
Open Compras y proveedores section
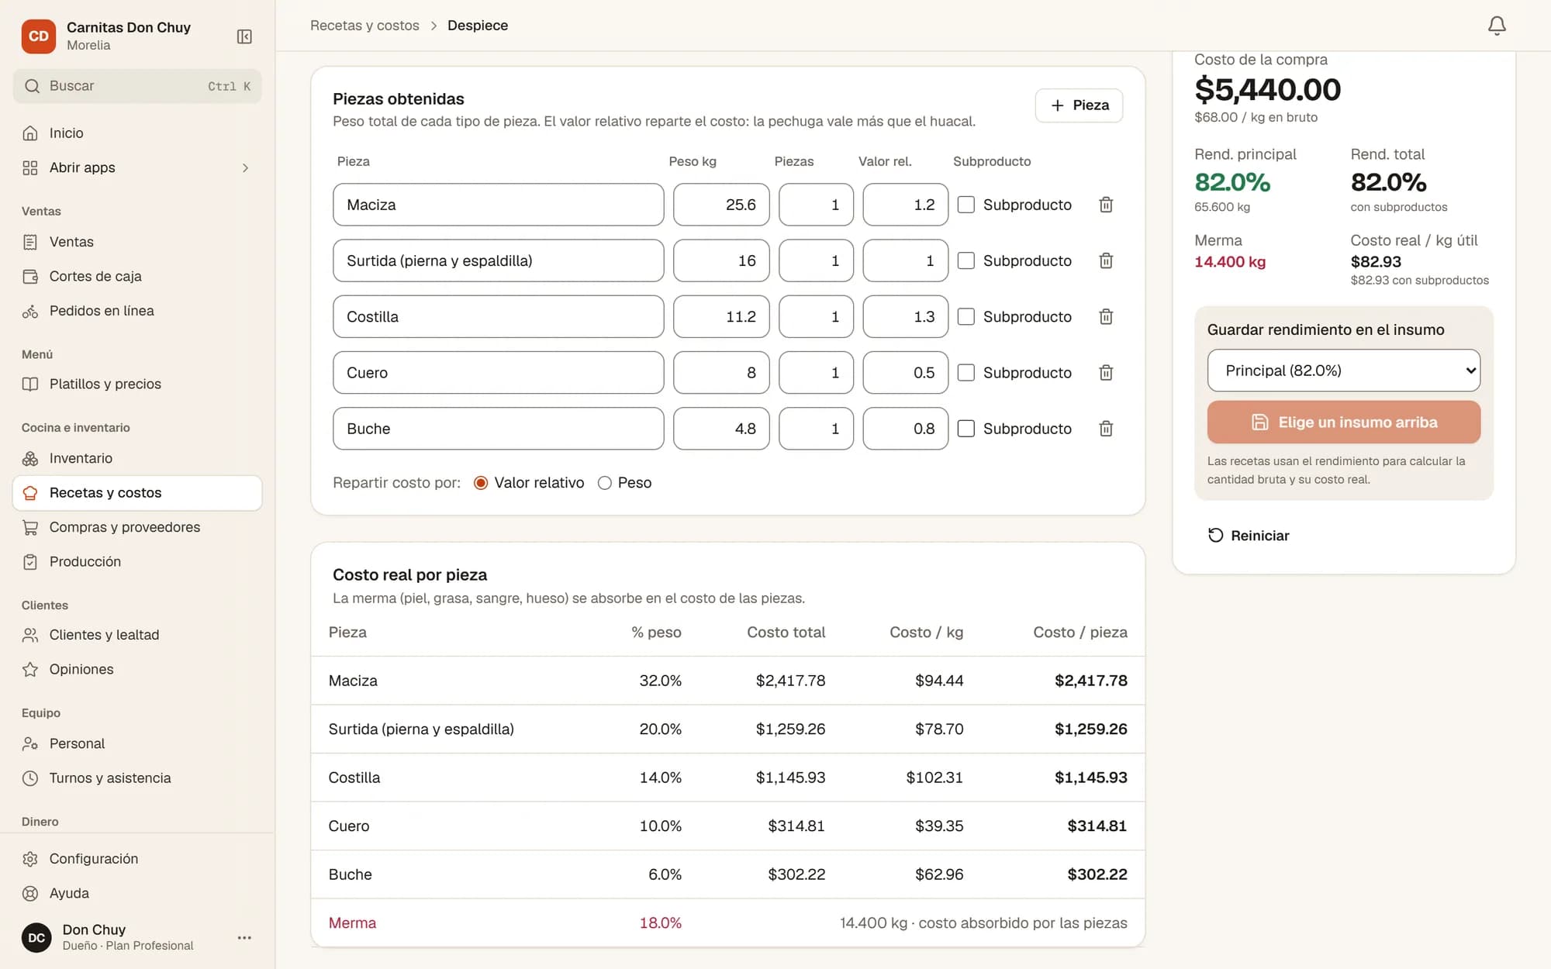coord(137,527)
